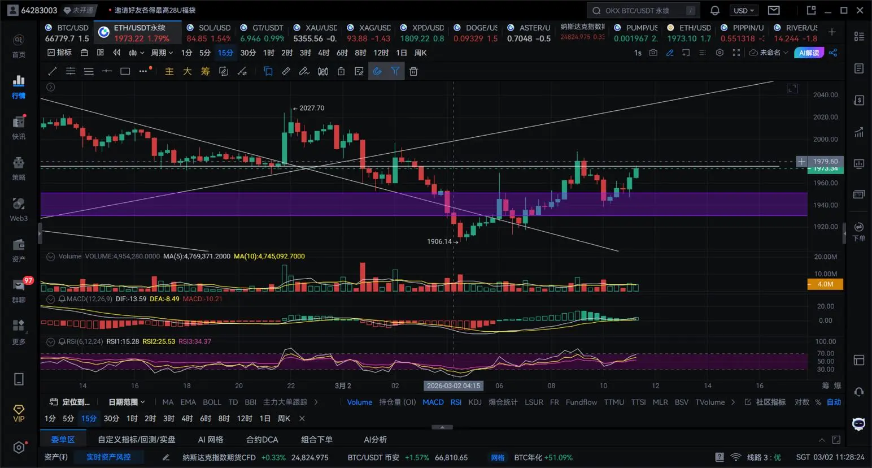Open the 下单 order panel icon
Screen dimensions: 872x468
(858, 231)
